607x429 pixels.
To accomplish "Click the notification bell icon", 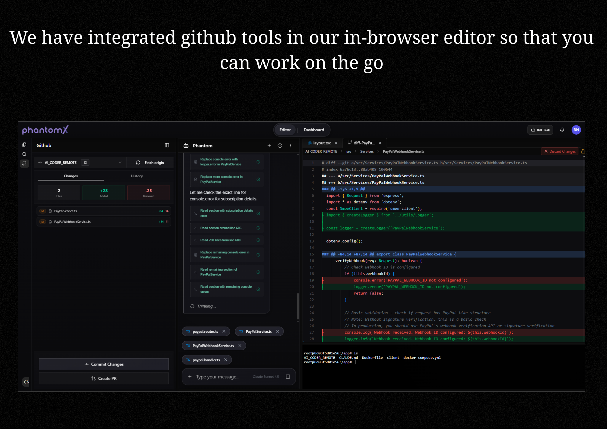I will click(562, 130).
